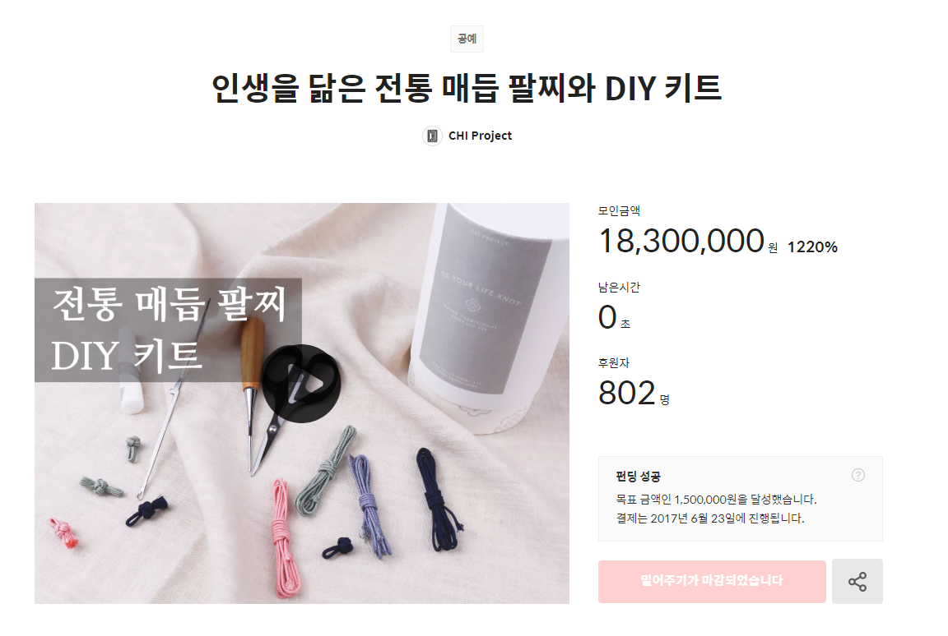
Task: Click the 802 backers count
Action: (627, 393)
